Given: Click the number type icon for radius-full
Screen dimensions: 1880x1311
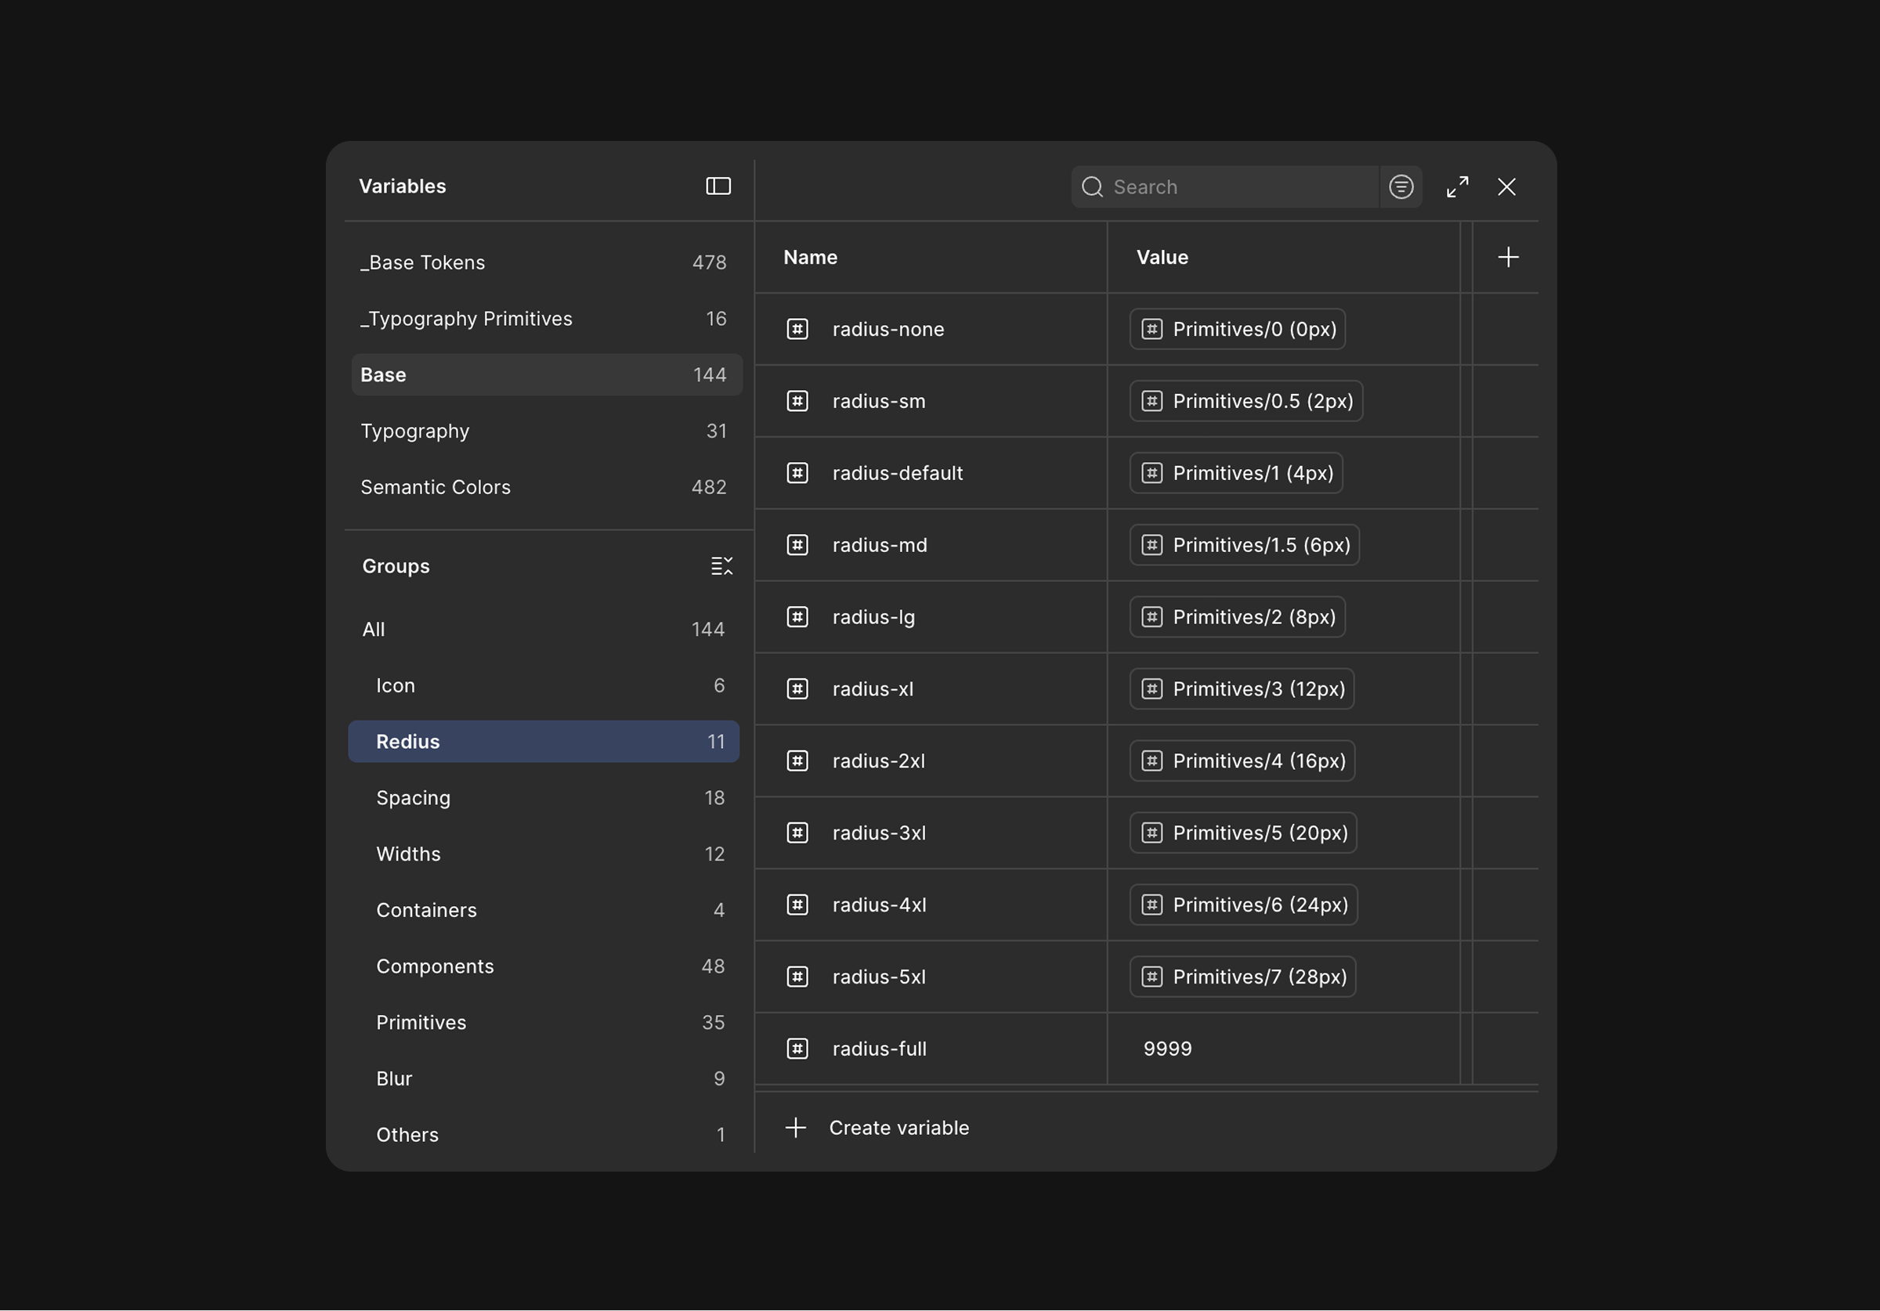Looking at the screenshot, I should click(x=797, y=1049).
